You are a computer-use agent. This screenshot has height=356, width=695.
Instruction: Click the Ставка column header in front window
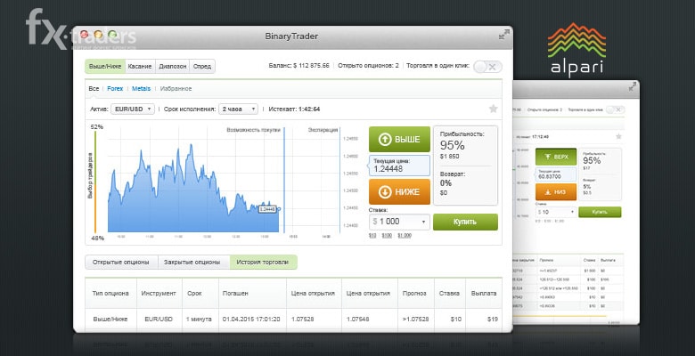tap(449, 293)
